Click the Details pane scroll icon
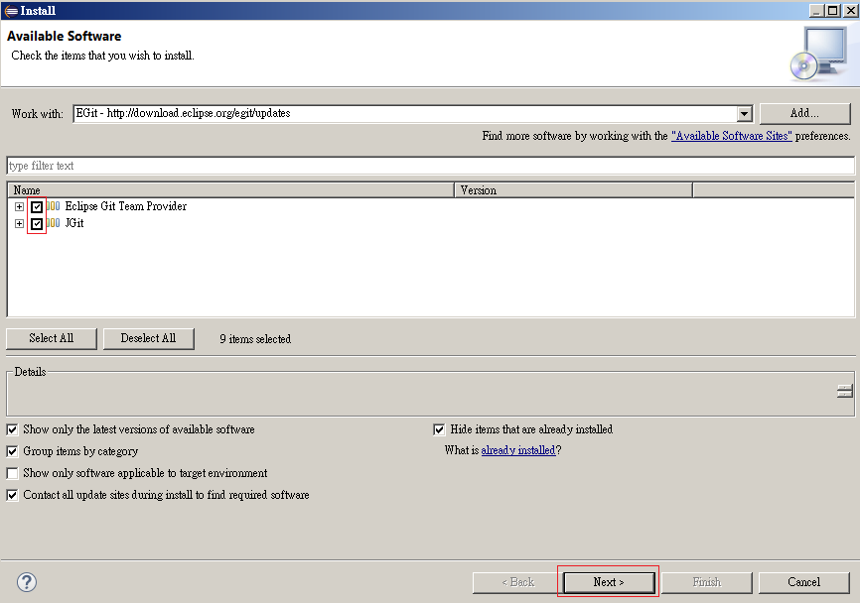This screenshot has height=603, width=860. click(845, 391)
